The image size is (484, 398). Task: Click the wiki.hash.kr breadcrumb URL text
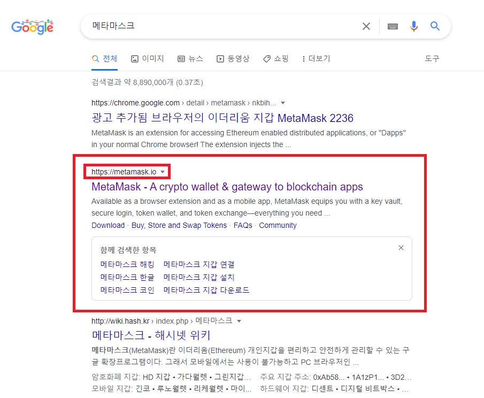(x=162, y=321)
